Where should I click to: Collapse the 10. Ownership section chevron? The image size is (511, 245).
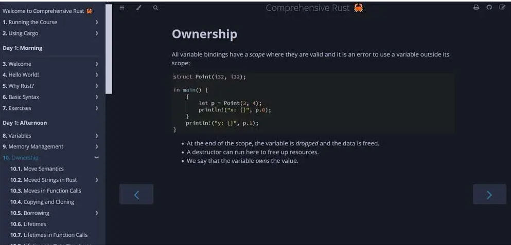coord(96,158)
